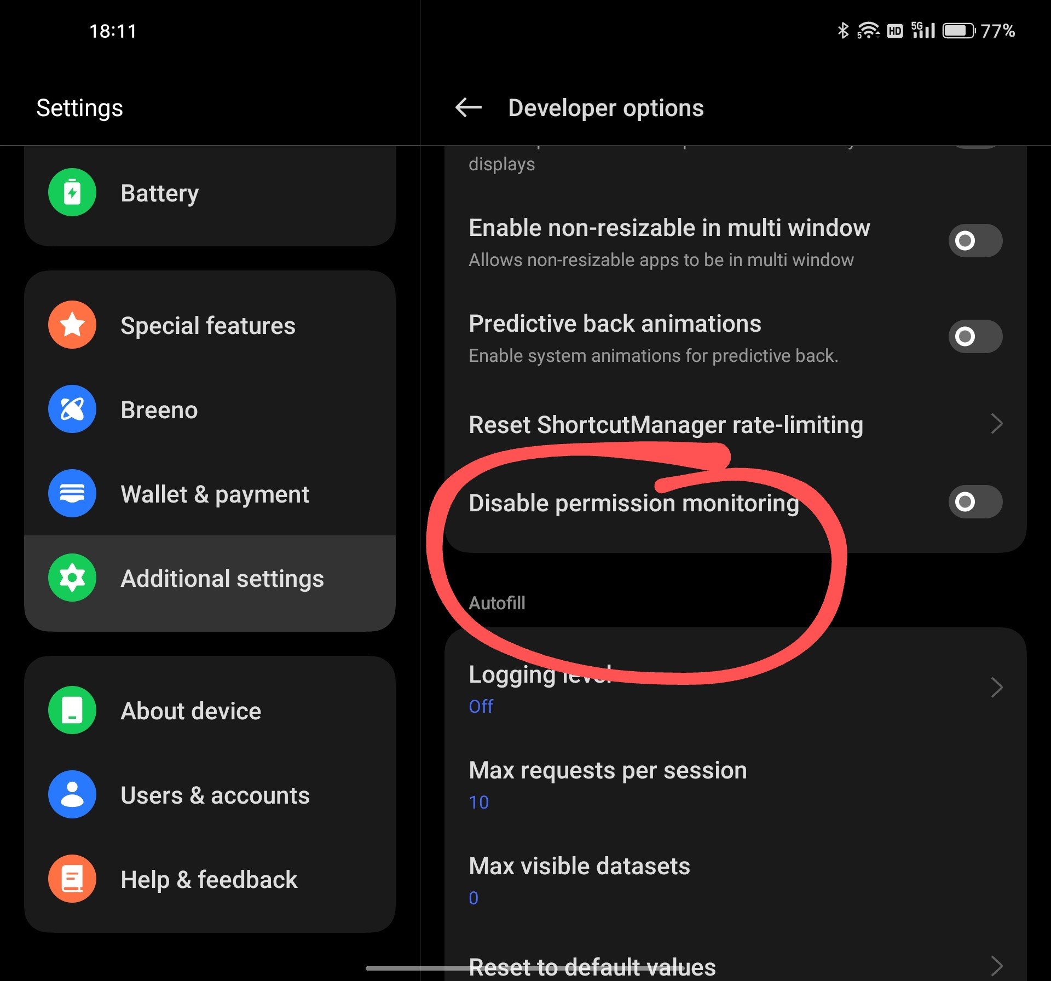Turn on Disable permission monitoring switch

(x=975, y=501)
